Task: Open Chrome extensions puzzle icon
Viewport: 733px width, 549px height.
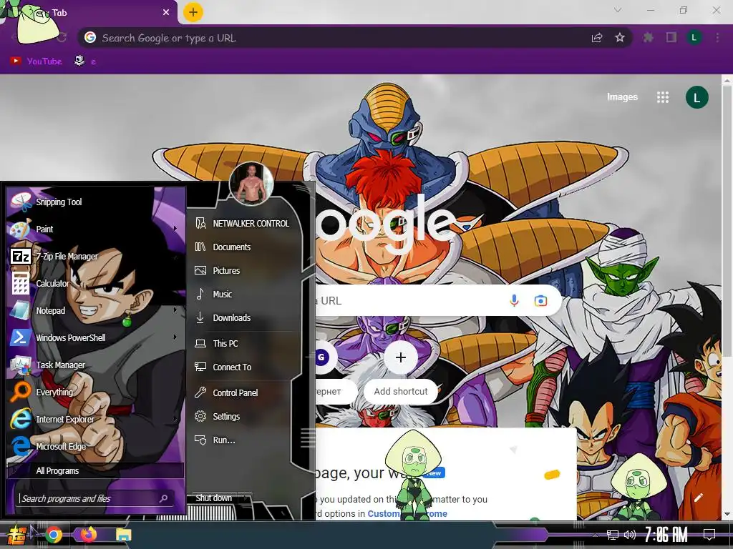Action: 649,38
